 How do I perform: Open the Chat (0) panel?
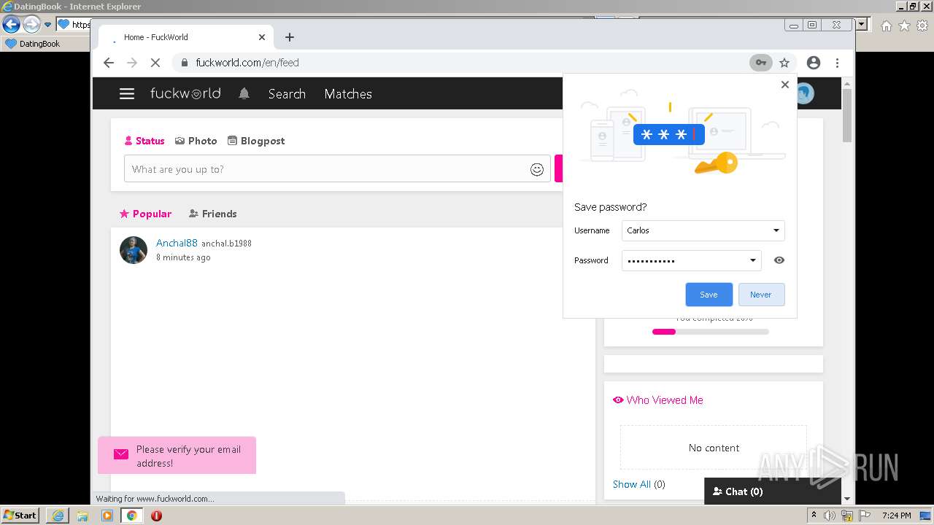(773, 491)
